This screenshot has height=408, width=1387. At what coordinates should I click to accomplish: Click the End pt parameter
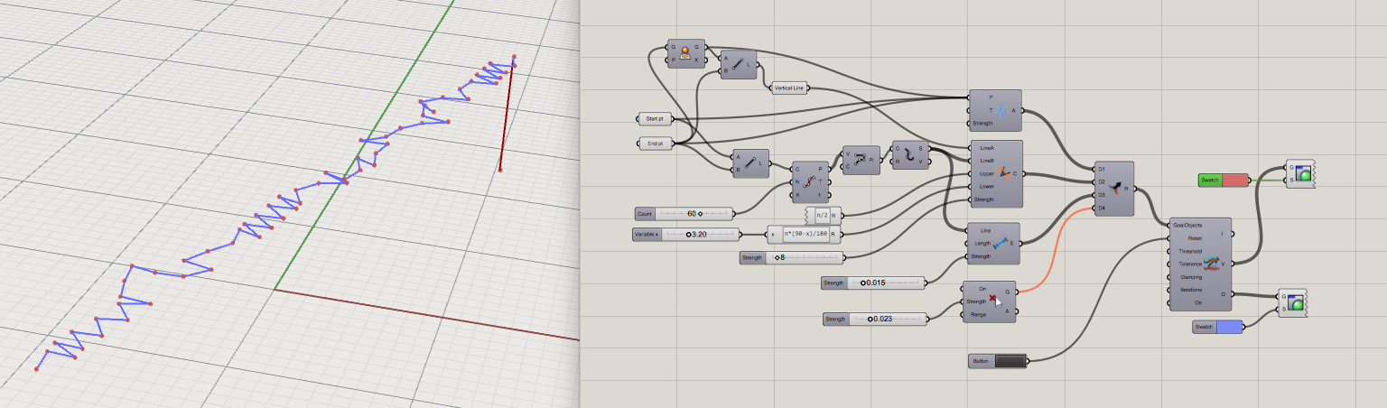(656, 144)
